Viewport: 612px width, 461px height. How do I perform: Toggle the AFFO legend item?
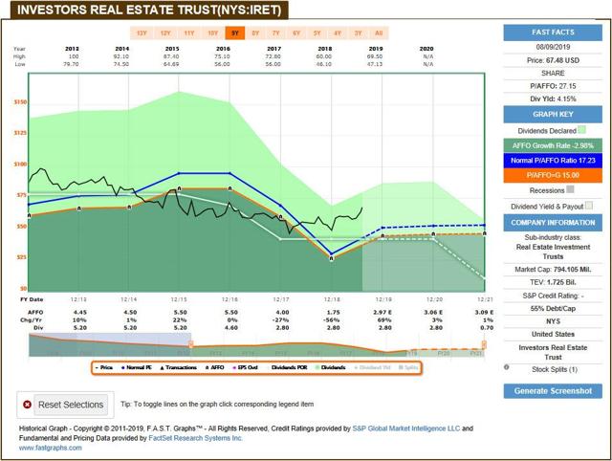coord(215,367)
